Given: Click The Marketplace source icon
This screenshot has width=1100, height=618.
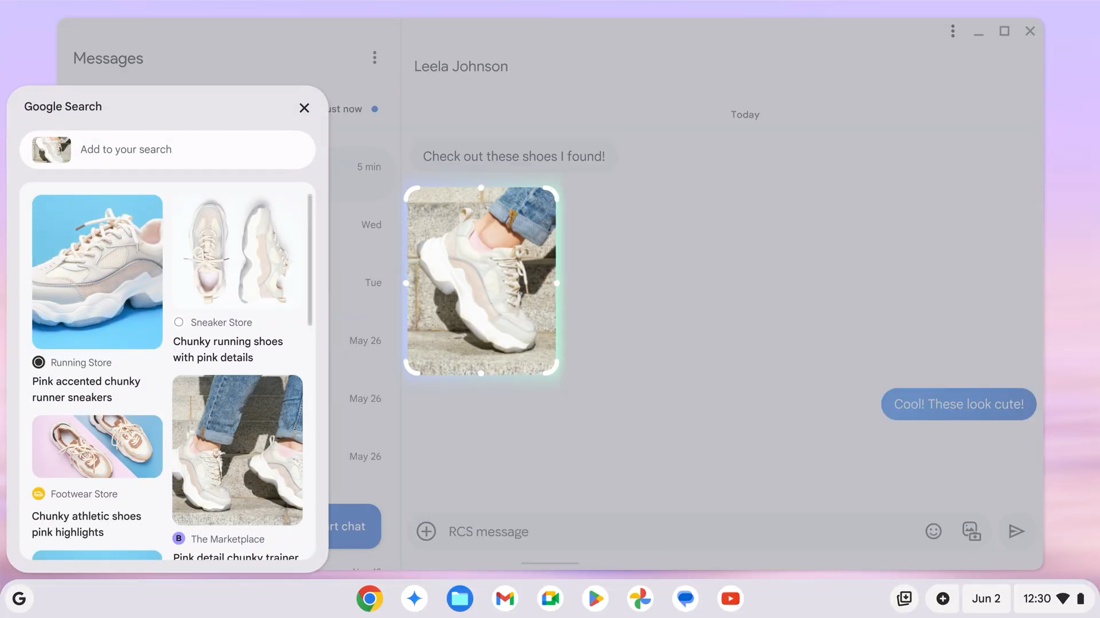Looking at the screenshot, I should coord(179,538).
